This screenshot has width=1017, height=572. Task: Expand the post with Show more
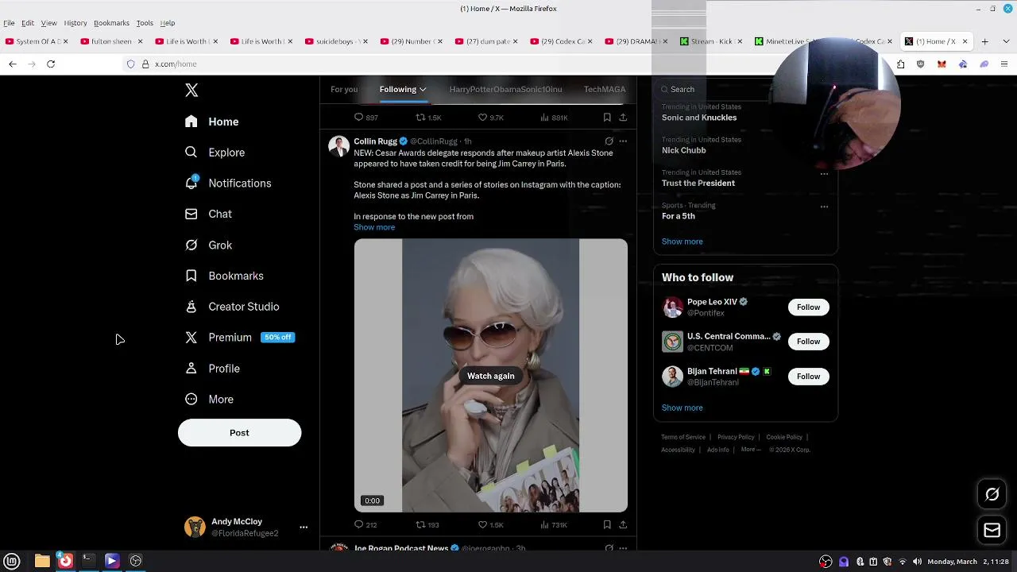click(374, 227)
